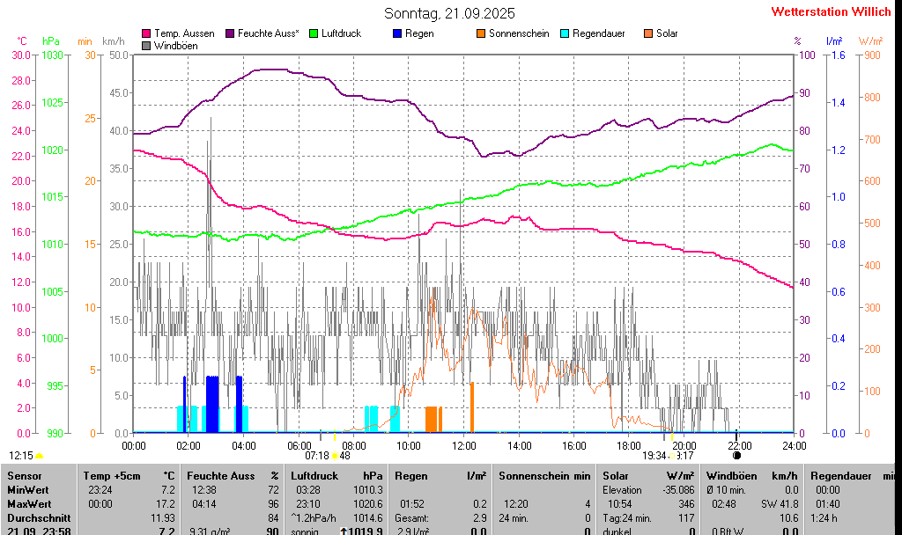Click the purple Feuchte Auss legend square
The width and height of the screenshot is (902, 535).
pyautogui.click(x=232, y=33)
